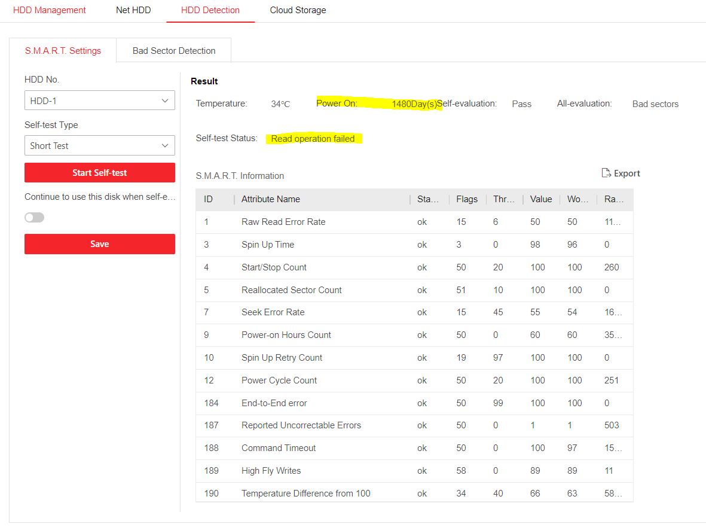Open the Bad Sector Detection sub-tab
706x527 pixels.
pos(174,51)
